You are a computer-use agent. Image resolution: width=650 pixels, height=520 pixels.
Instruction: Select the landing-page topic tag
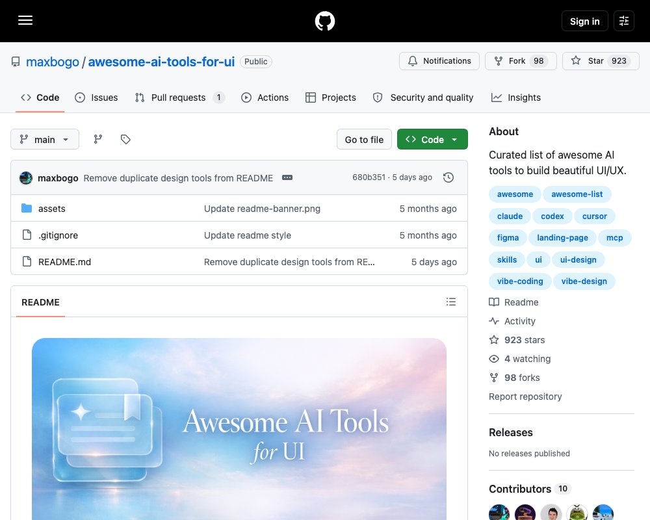(562, 238)
